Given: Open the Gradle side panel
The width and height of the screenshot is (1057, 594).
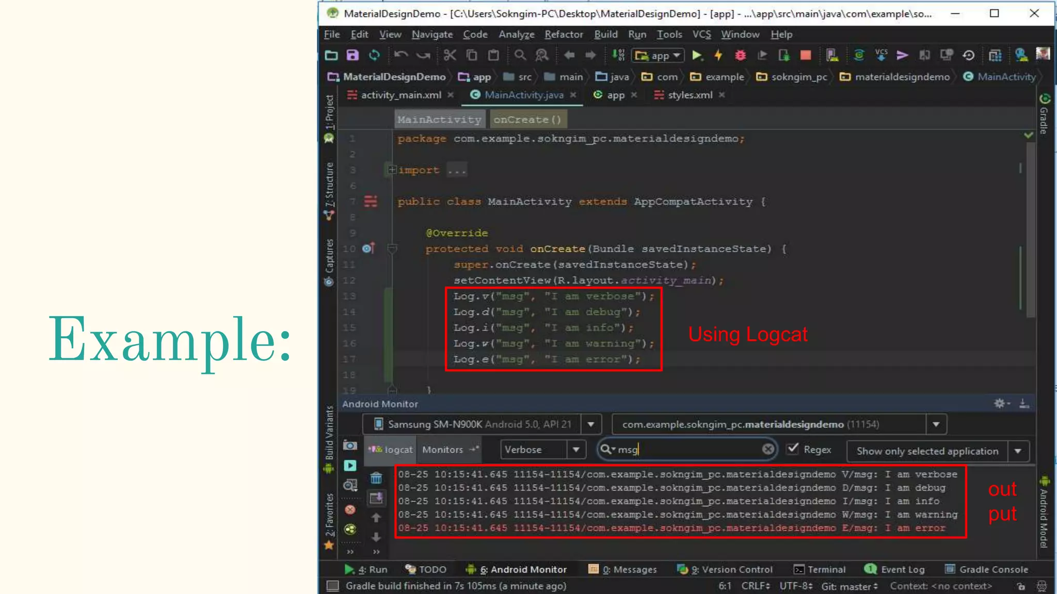Looking at the screenshot, I should point(1044,114).
